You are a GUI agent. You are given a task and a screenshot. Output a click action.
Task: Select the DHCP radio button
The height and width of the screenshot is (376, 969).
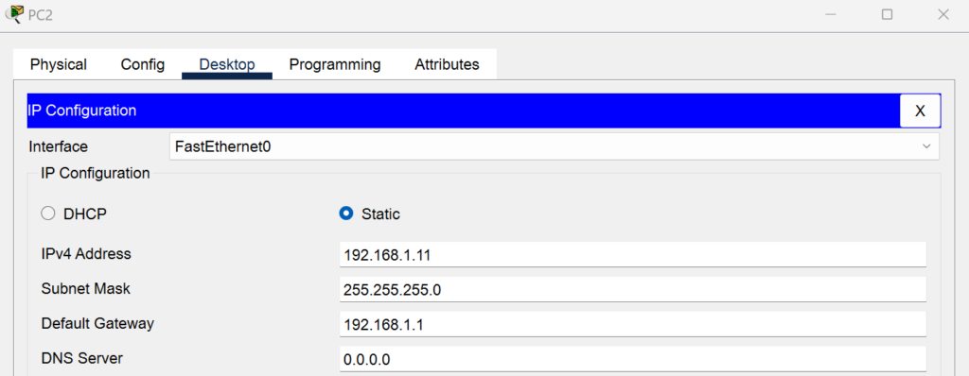48,214
